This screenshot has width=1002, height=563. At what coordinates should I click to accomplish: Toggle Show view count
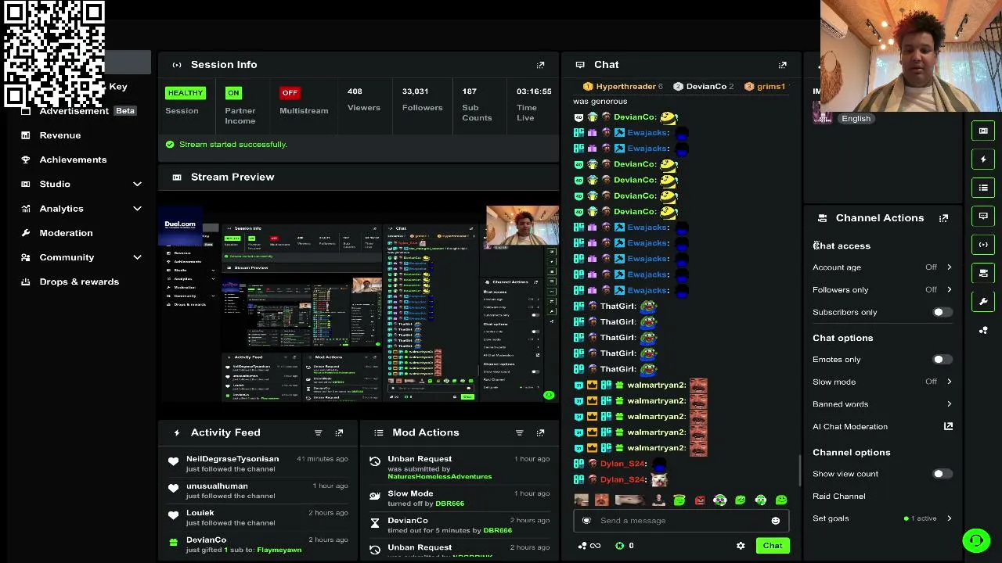tap(942, 474)
